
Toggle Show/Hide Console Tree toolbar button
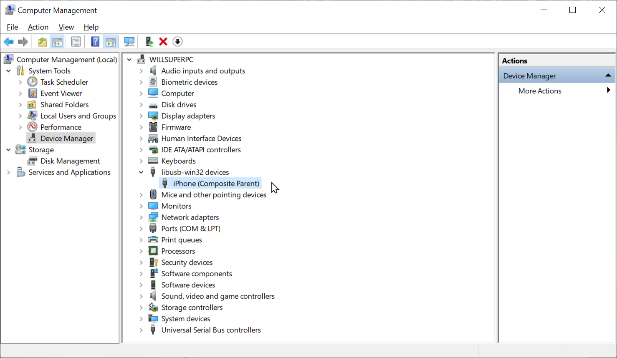[57, 42]
